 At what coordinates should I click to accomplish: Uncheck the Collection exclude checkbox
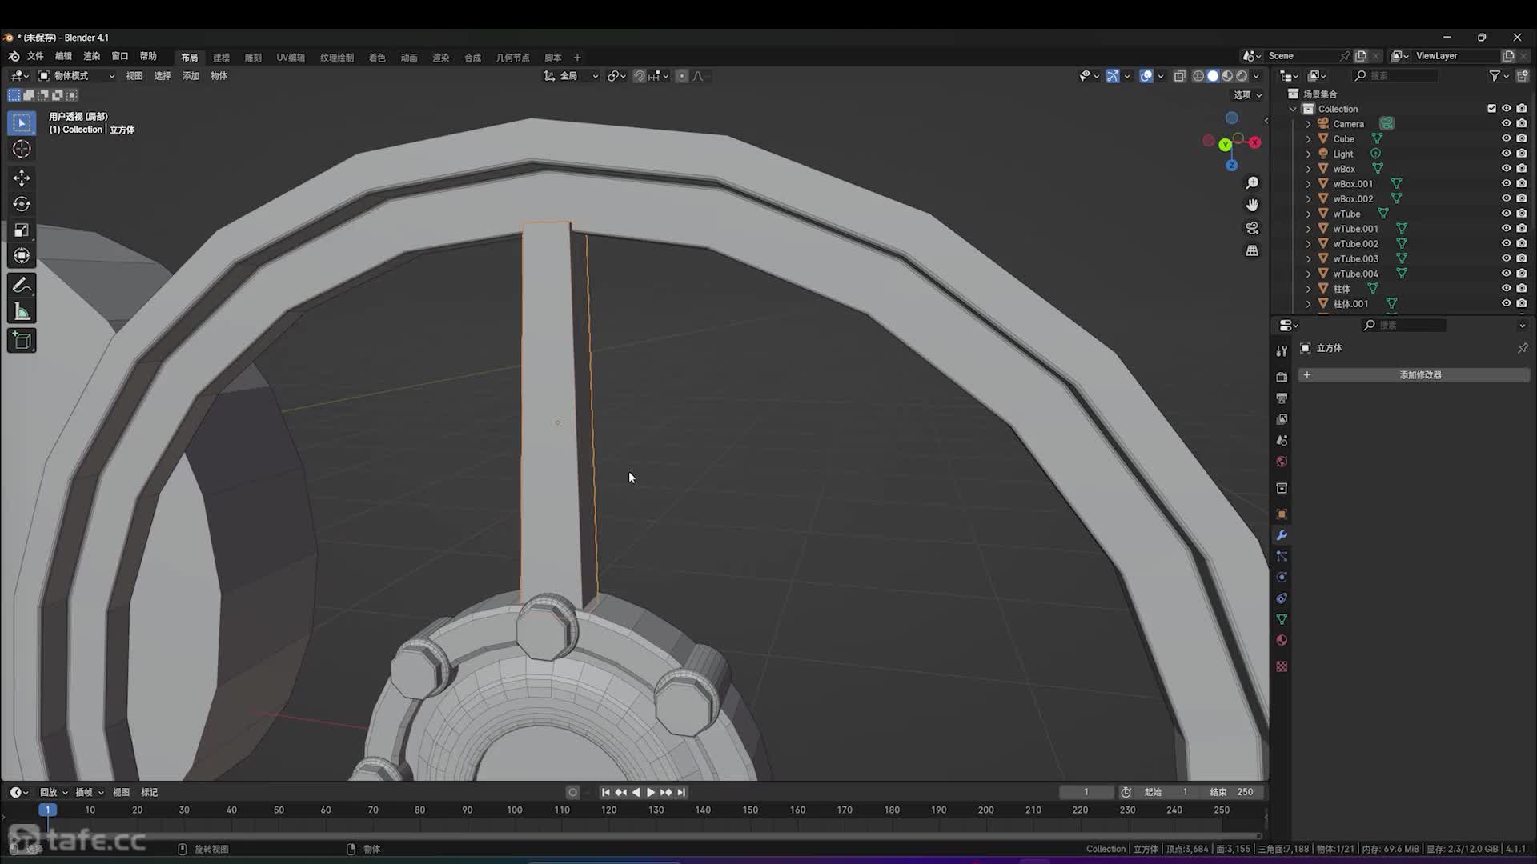point(1491,109)
